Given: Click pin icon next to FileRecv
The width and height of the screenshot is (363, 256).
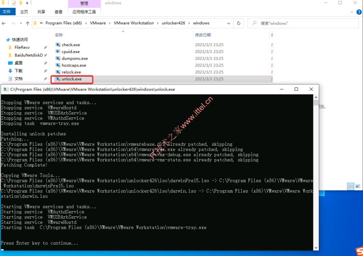Looking at the screenshot, I should (x=45, y=48).
